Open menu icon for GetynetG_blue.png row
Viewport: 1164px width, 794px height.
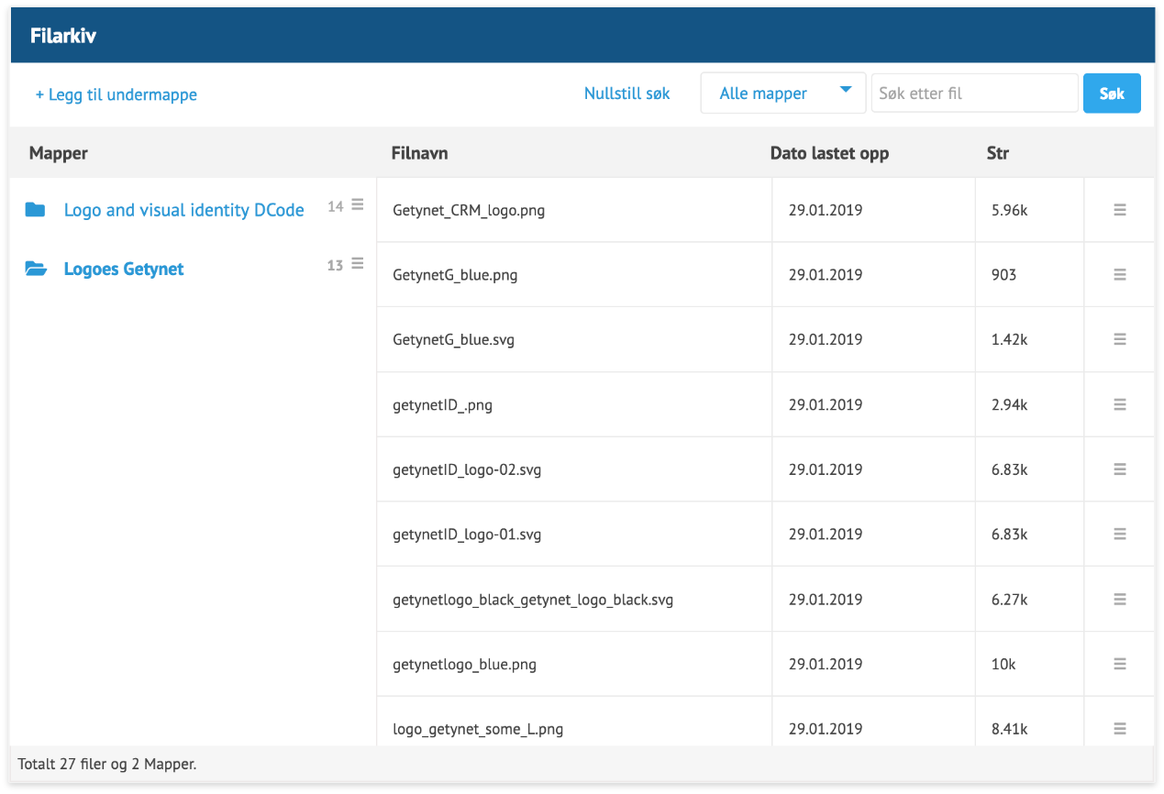click(x=1119, y=274)
